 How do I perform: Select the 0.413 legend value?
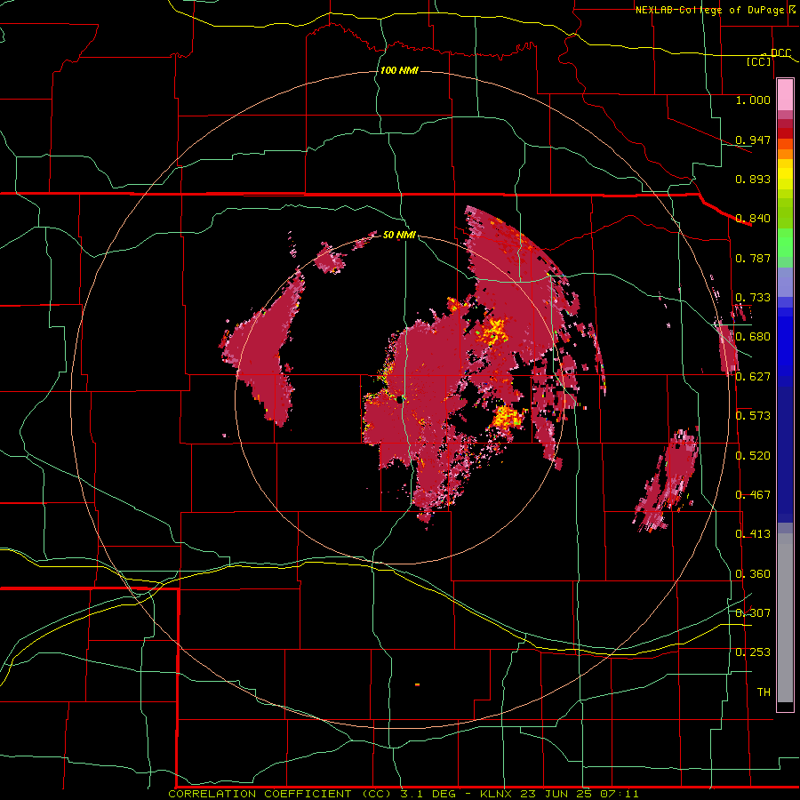pyautogui.click(x=753, y=534)
